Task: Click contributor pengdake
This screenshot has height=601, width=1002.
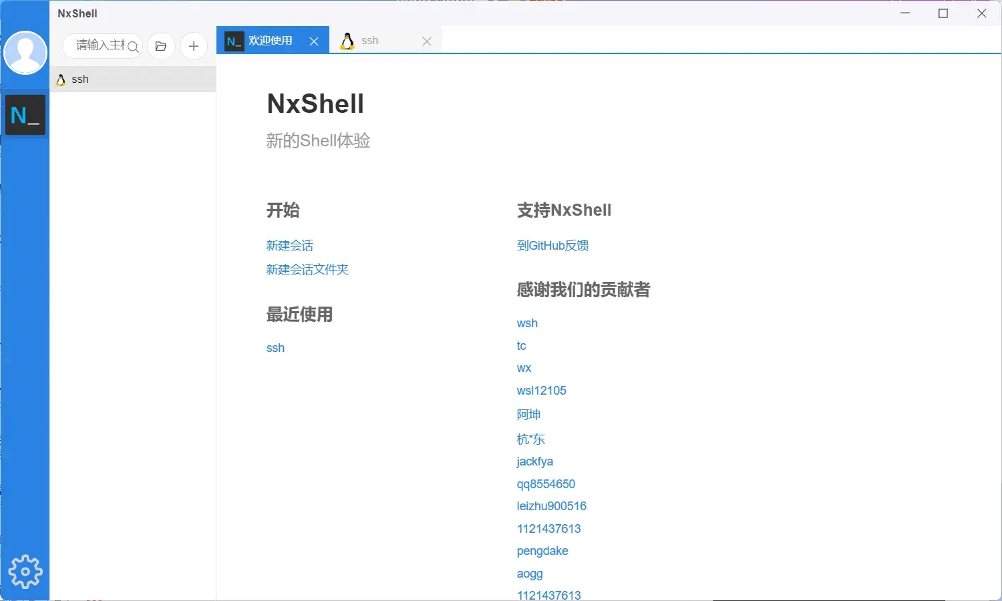Action: [x=542, y=551]
